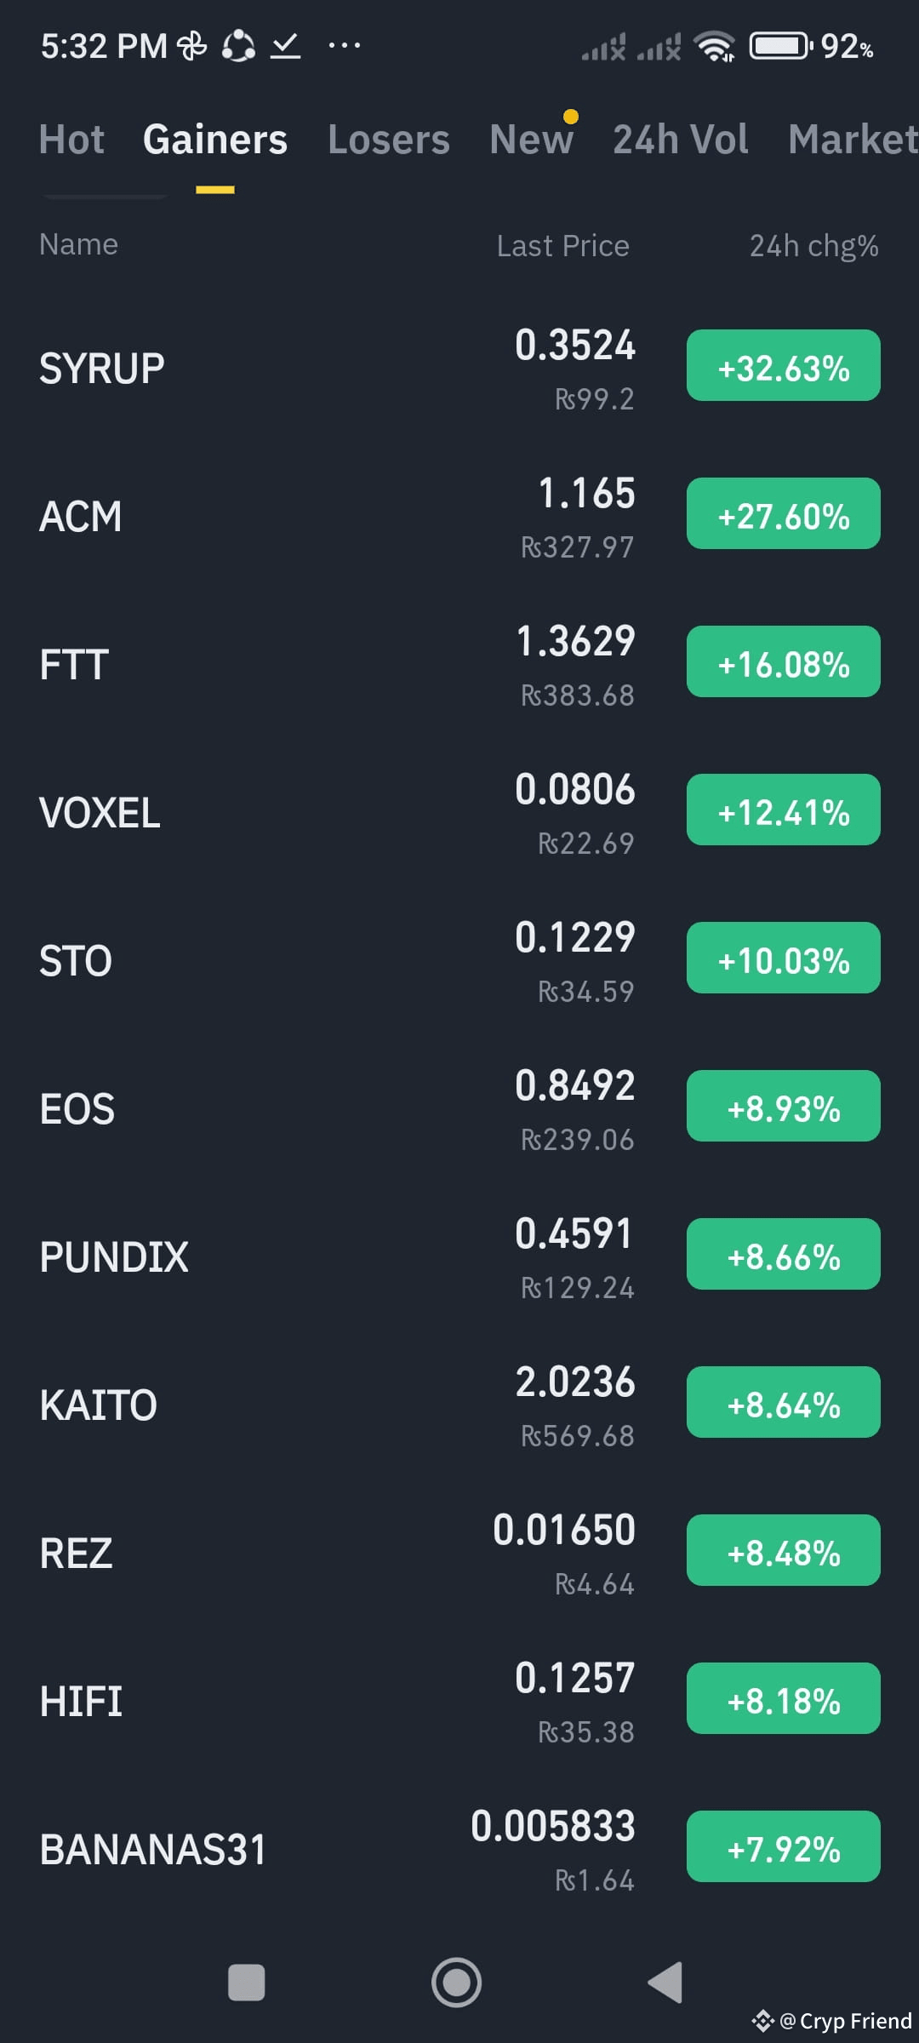Tap the download-complete checkmark status icon
This screenshot has height=2043, width=919.
coord(286,46)
